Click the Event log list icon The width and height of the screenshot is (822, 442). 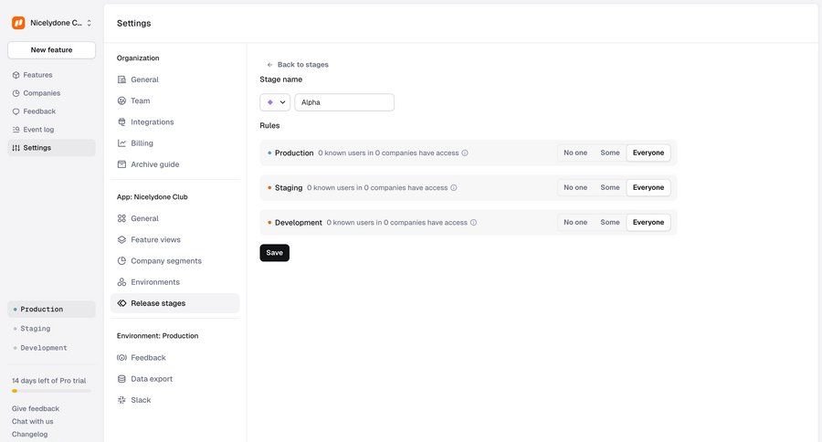click(x=16, y=130)
